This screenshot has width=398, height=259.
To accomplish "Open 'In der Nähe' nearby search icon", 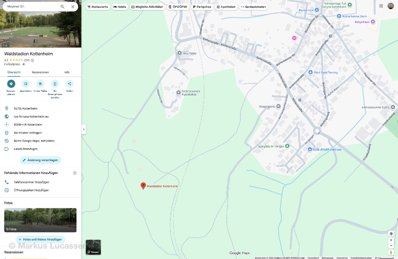I will 40,84.
